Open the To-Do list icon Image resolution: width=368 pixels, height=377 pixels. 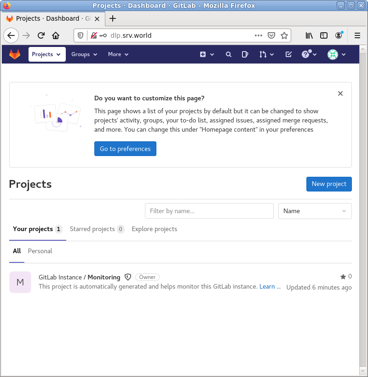coord(288,54)
